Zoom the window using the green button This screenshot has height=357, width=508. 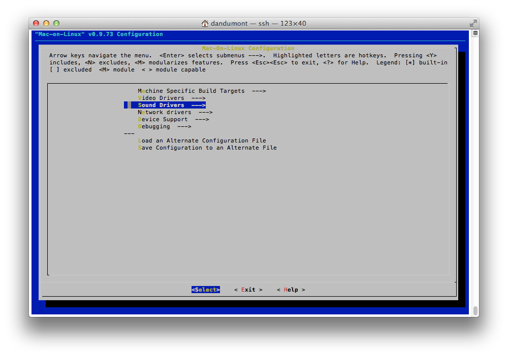point(56,23)
